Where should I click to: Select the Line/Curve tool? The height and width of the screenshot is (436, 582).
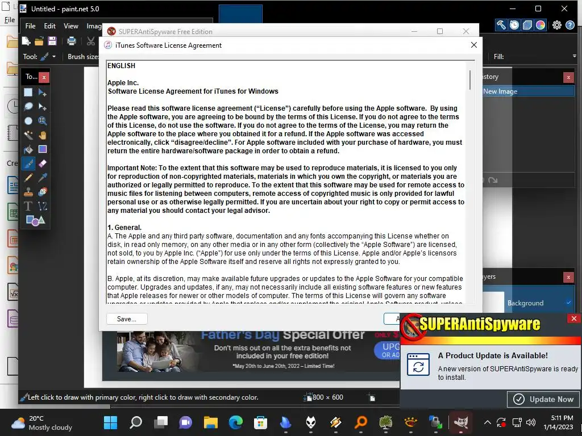pyautogui.click(x=43, y=206)
